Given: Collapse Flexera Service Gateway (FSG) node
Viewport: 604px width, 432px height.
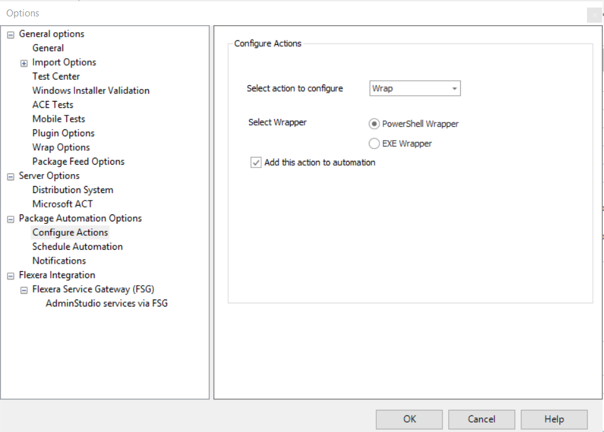Looking at the screenshot, I should coord(24,290).
